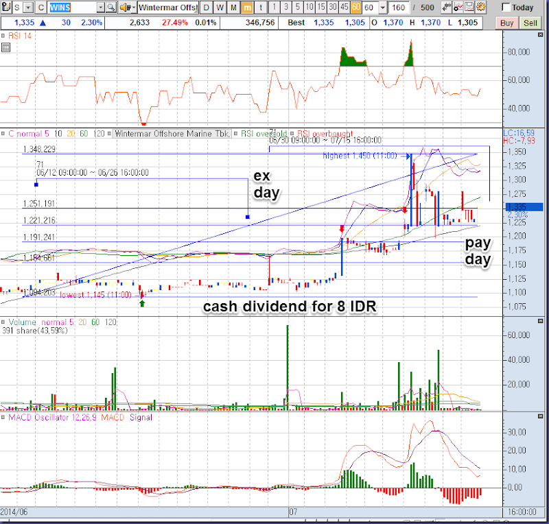This screenshot has width=549, height=524.
Task: Click the double-arrow chart link icon
Action: (447, 7)
